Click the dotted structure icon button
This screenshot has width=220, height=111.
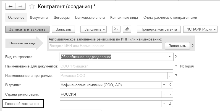pos(117,29)
